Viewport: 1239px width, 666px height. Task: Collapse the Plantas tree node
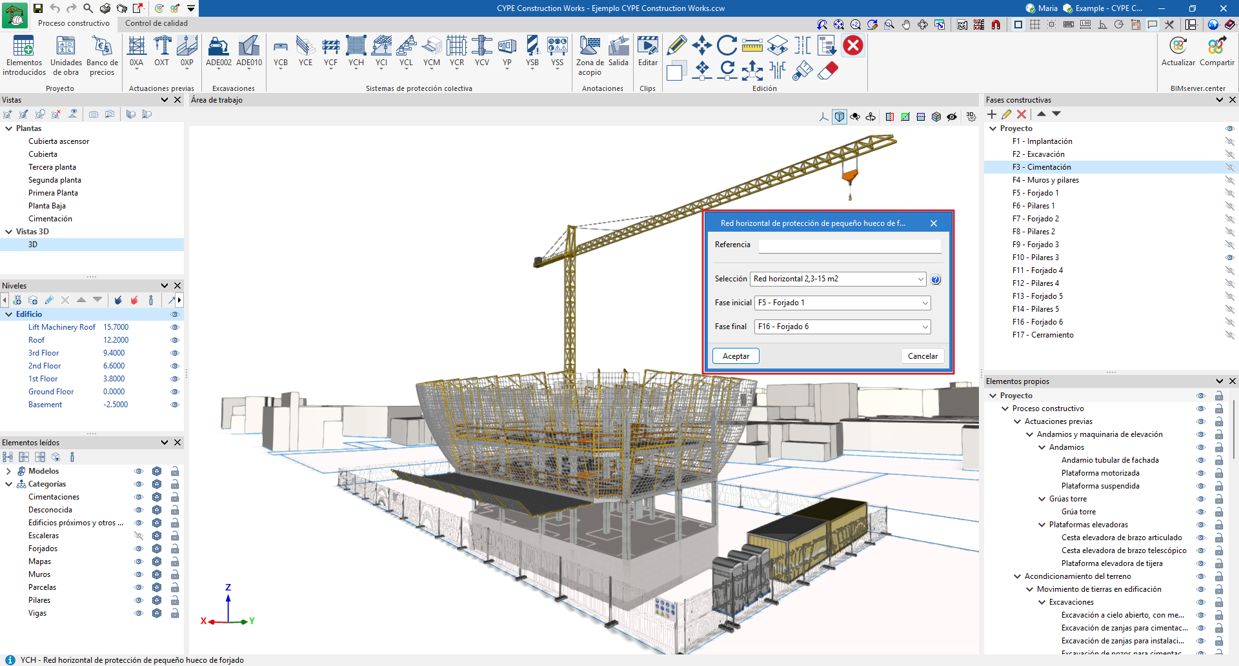[9, 128]
